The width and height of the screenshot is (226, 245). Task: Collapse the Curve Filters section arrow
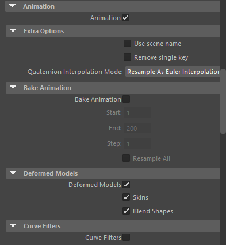click(x=13, y=226)
